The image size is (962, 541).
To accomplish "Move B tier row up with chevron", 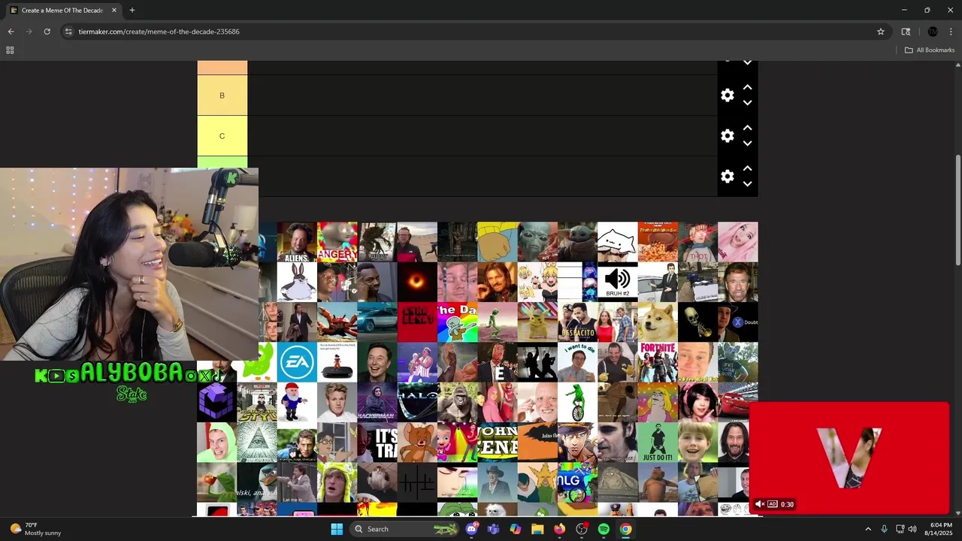I will point(747,87).
